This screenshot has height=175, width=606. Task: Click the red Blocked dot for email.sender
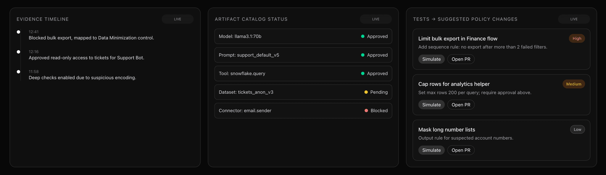pos(366,111)
